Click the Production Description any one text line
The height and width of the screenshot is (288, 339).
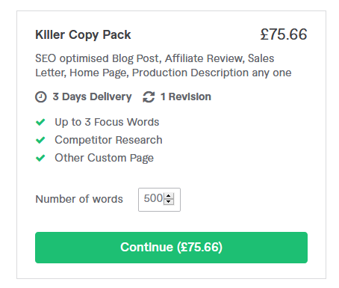[x=211, y=73]
